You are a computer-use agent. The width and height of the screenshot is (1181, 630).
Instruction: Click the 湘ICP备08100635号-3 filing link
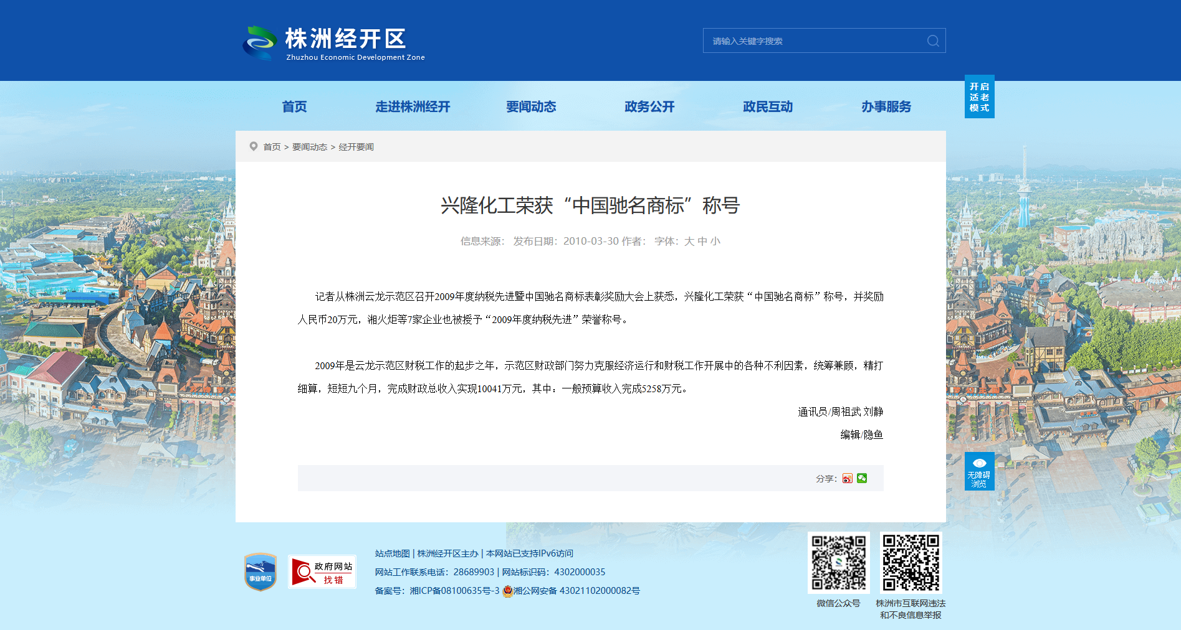coord(454,591)
